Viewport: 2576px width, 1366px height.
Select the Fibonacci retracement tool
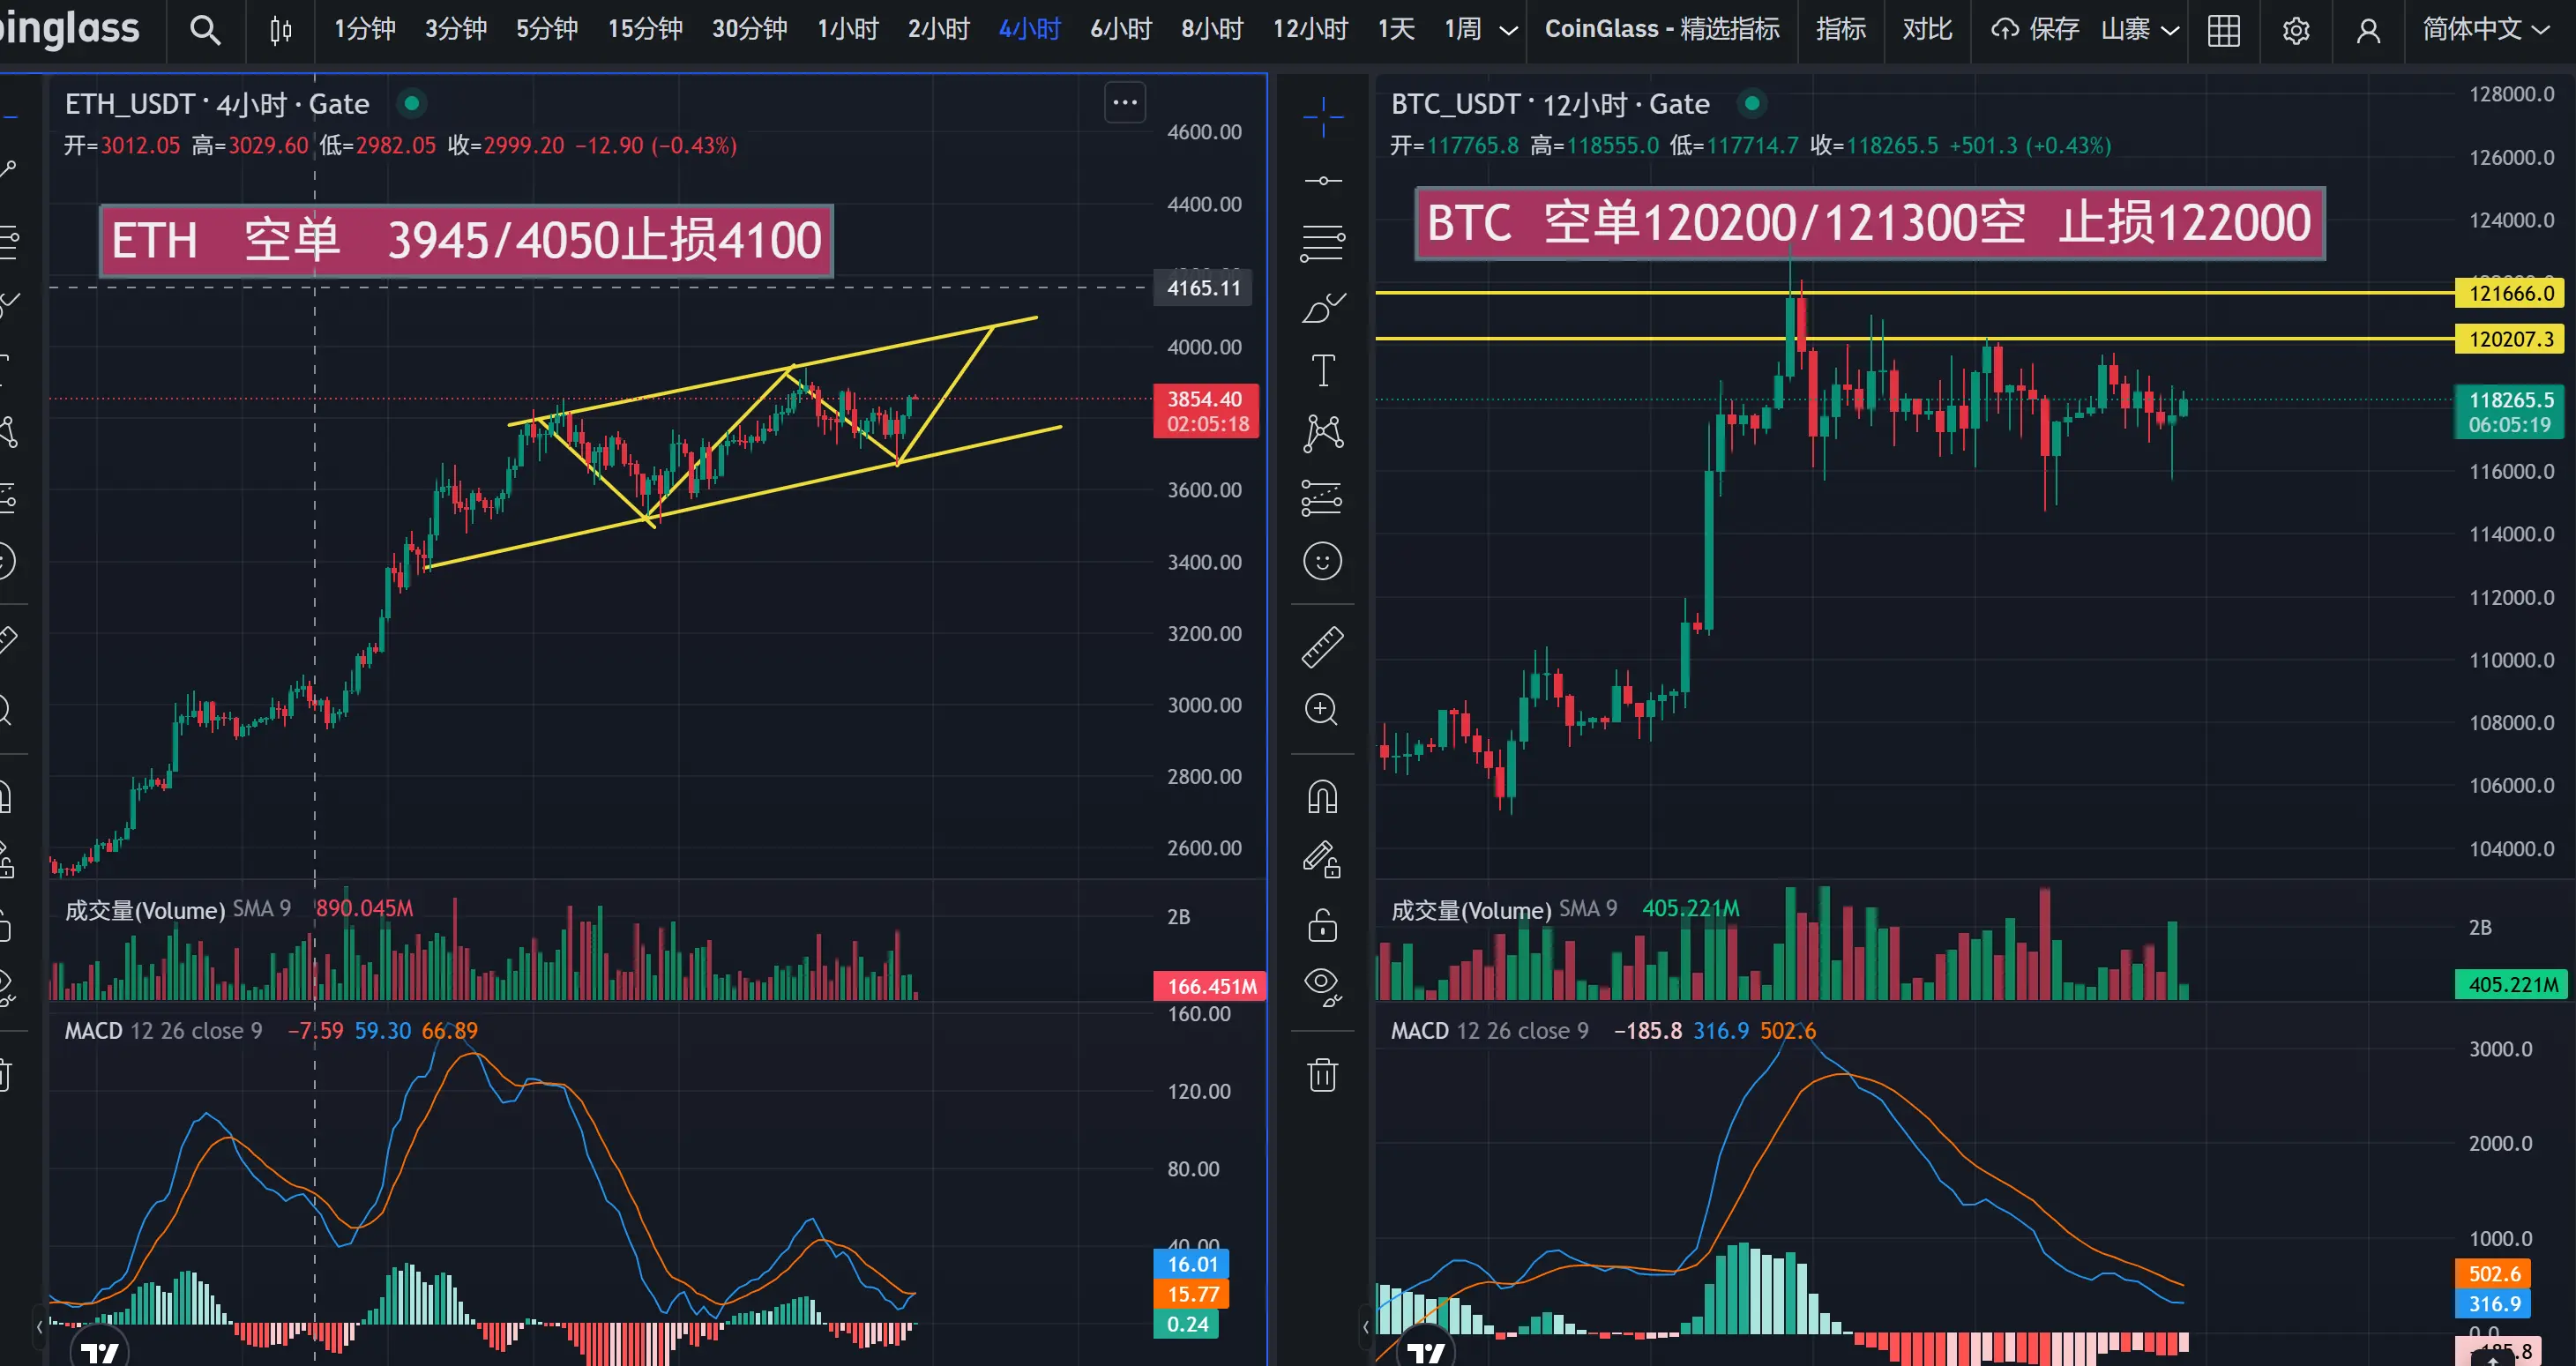pos(1323,243)
